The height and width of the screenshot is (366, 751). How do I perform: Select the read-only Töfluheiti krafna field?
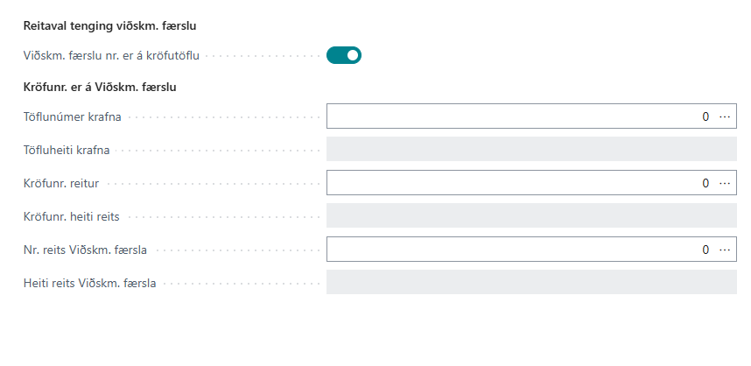click(531, 150)
